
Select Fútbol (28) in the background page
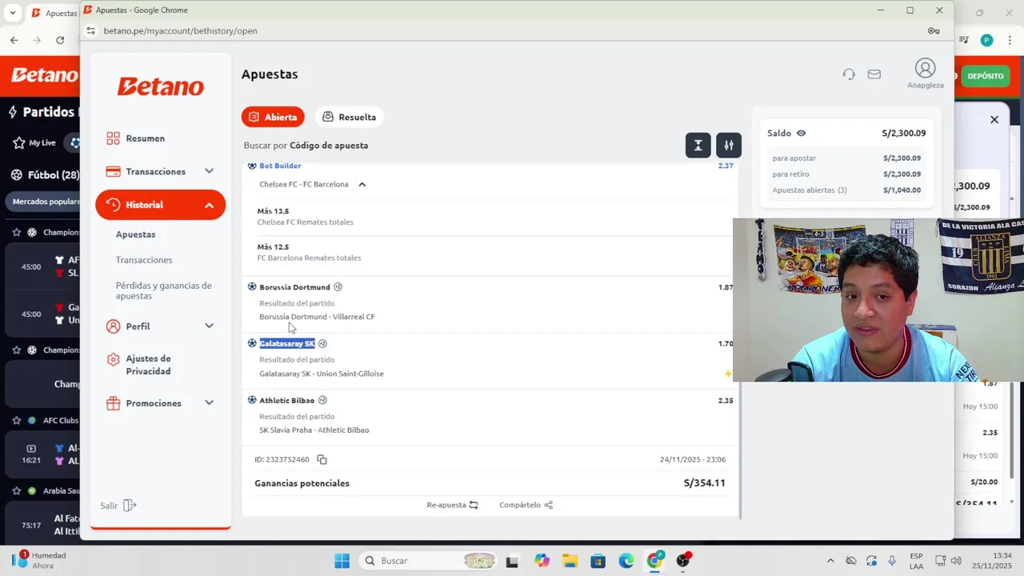click(45, 174)
